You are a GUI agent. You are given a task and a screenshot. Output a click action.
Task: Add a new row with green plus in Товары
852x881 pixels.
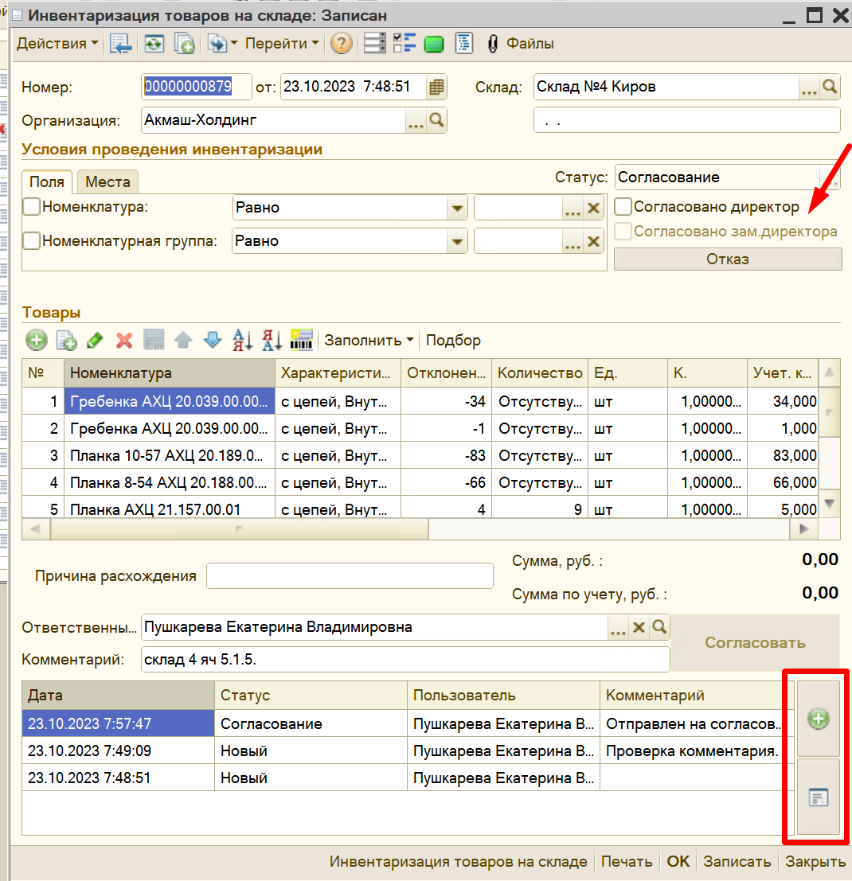click(37, 340)
